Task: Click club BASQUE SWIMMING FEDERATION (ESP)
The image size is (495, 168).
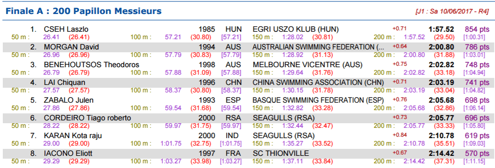Action: (x=318, y=100)
